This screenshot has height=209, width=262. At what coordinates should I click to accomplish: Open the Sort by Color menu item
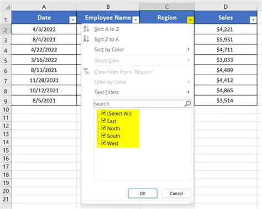click(x=137, y=49)
